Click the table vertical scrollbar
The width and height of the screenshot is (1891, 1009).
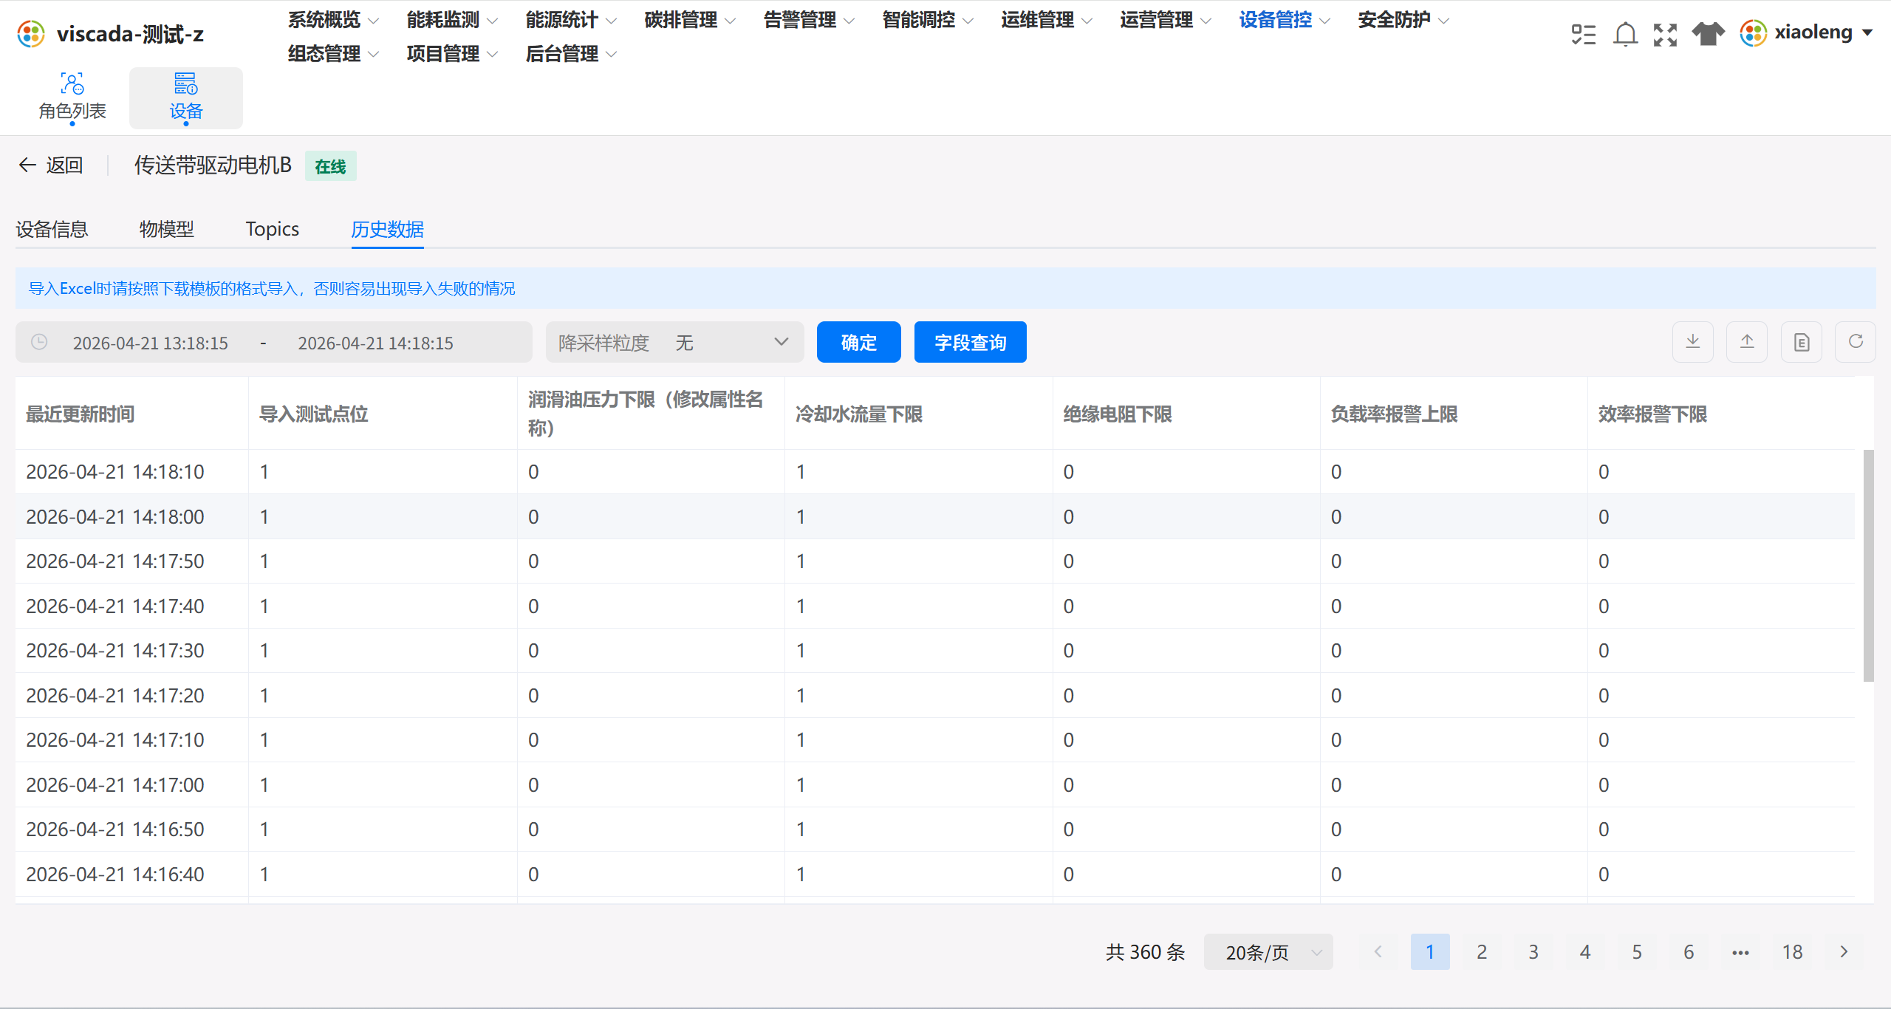[1869, 565]
